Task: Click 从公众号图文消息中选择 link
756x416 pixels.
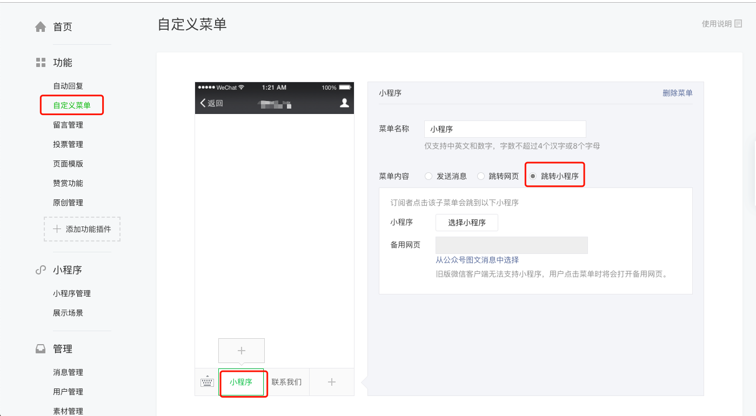Action: tap(477, 260)
